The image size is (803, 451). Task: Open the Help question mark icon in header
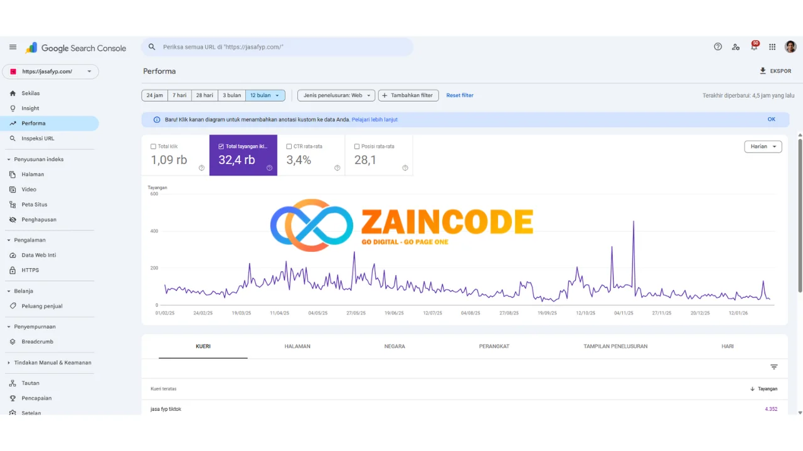point(718,47)
